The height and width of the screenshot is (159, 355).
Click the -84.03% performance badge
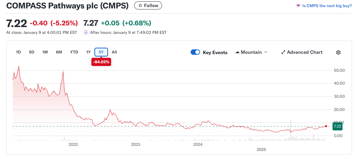click(101, 62)
